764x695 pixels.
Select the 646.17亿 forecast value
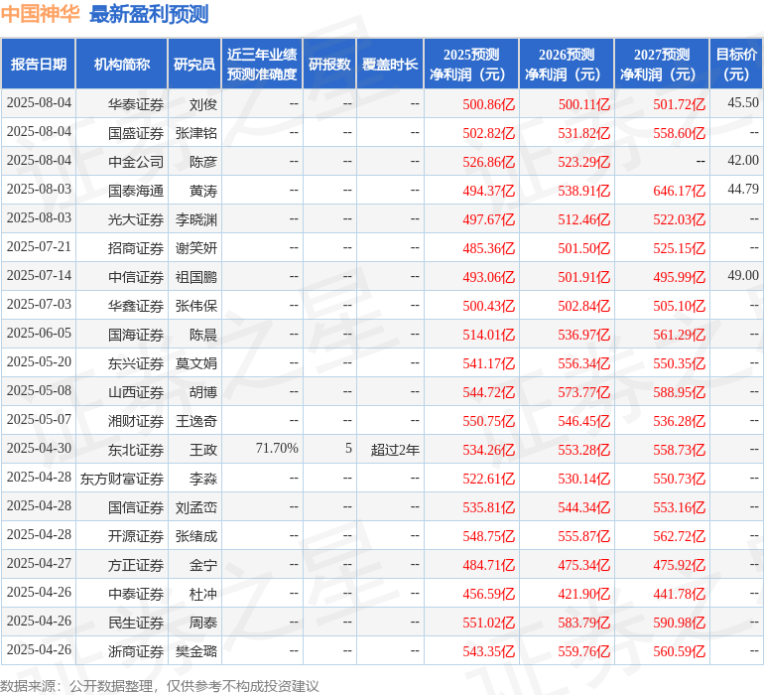(x=680, y=191)
